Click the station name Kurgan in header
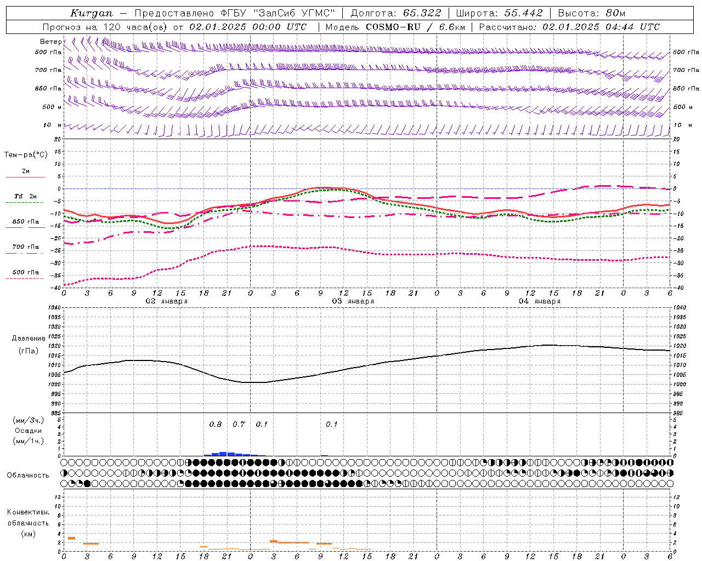Screen dimensions: 702x561 (92, 13)
